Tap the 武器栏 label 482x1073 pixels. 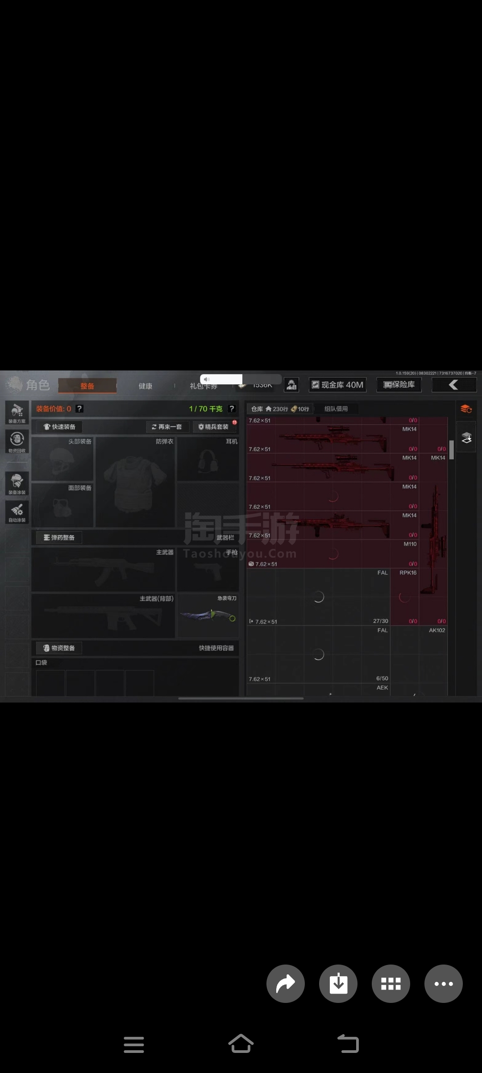225,537
